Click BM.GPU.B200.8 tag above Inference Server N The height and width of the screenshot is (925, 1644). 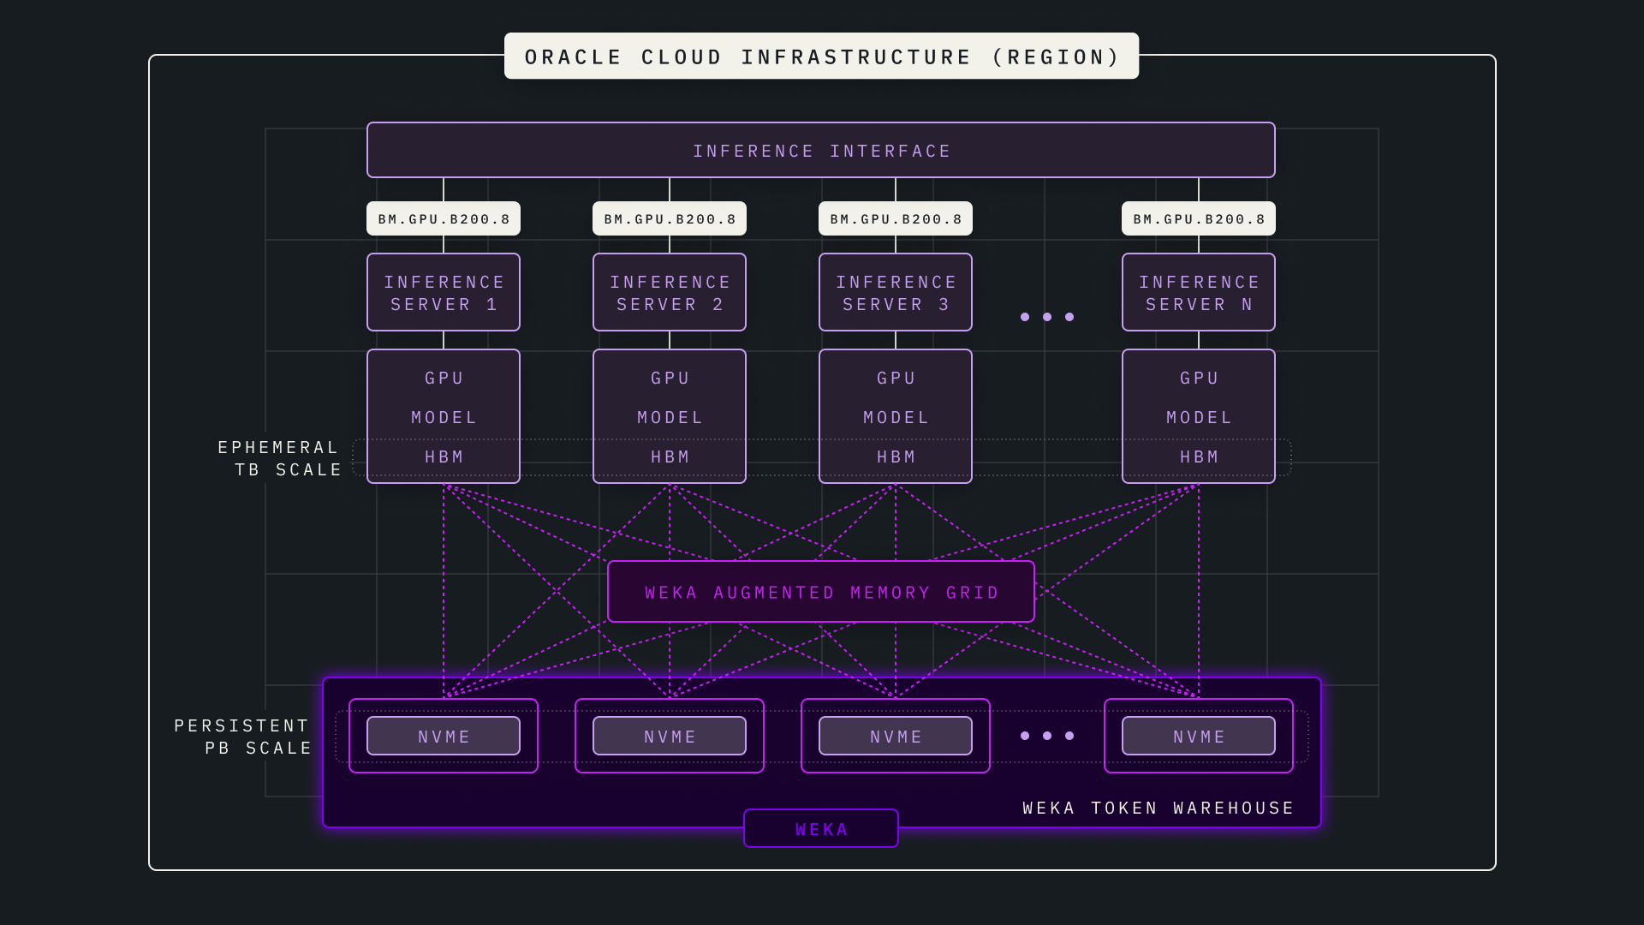(x=1198, y=219)
